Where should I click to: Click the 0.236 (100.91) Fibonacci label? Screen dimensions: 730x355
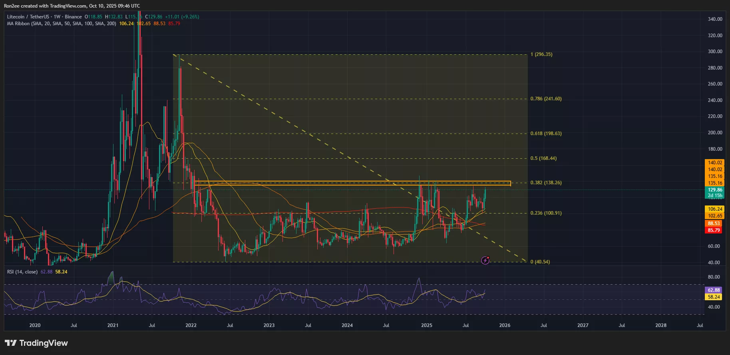click(546, 213)
